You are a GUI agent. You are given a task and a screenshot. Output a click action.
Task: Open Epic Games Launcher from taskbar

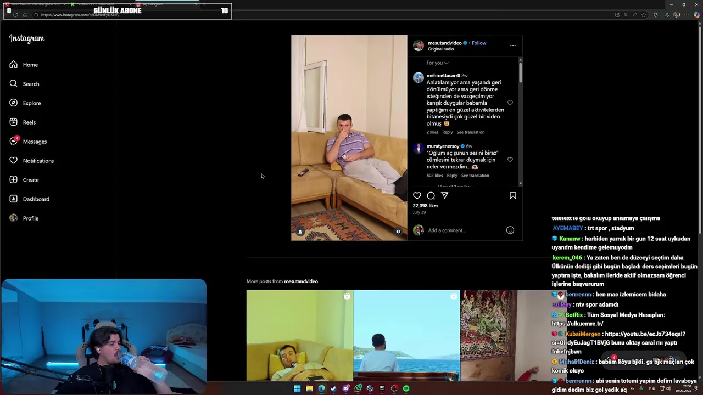382,388
